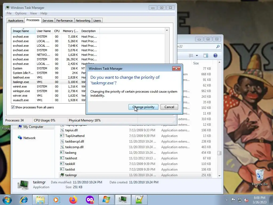Confirm with Change priority button

pos(143,107)
